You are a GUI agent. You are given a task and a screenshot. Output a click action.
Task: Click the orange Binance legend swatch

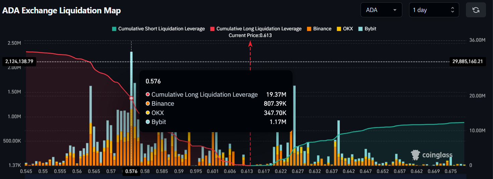pyautogui.click(x=309, y=29)
